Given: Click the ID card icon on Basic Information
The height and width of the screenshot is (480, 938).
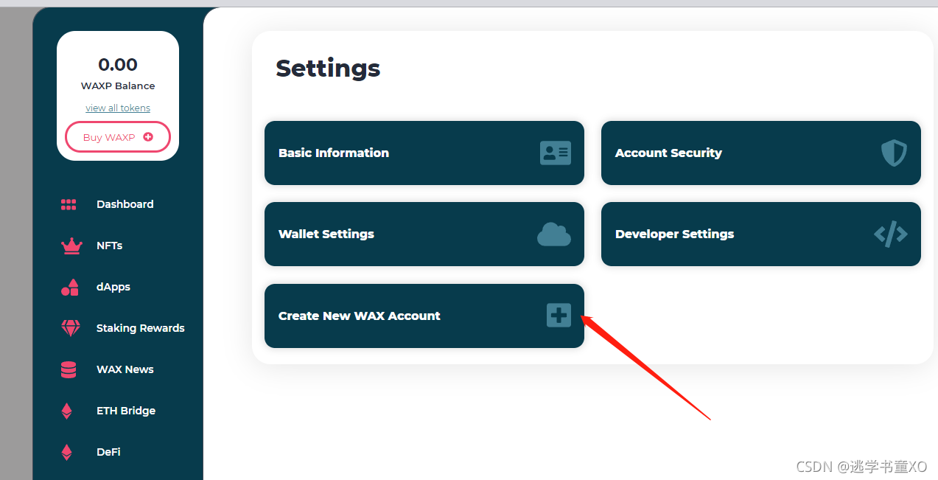Looking at the screenshot, I should coord(555,153).
